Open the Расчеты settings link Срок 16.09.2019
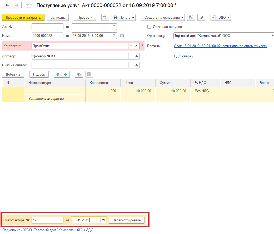This screenshot has width=274, height=234. 221,46
